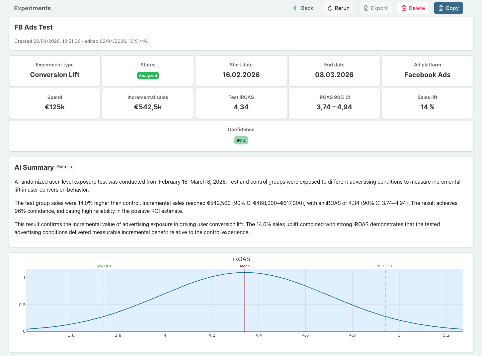
Task: Click the Back arrow link
Action: (303, 8)
